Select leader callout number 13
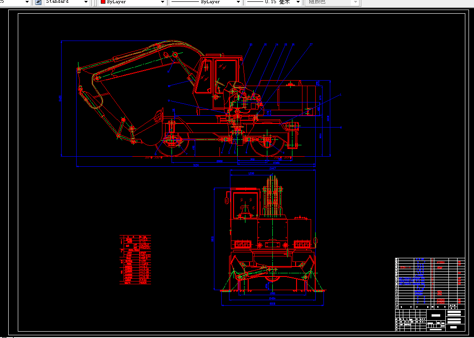Image resolution: width=474 pixels, height=338 pixels. tap(266, 45)
